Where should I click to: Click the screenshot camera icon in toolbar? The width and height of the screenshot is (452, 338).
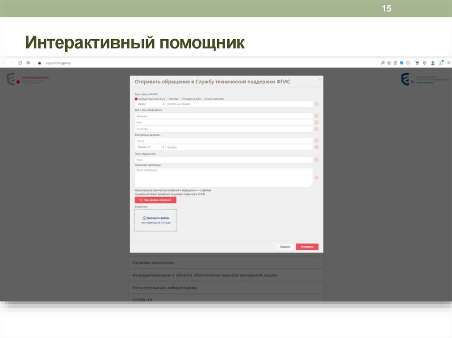(x=395, y=62)
